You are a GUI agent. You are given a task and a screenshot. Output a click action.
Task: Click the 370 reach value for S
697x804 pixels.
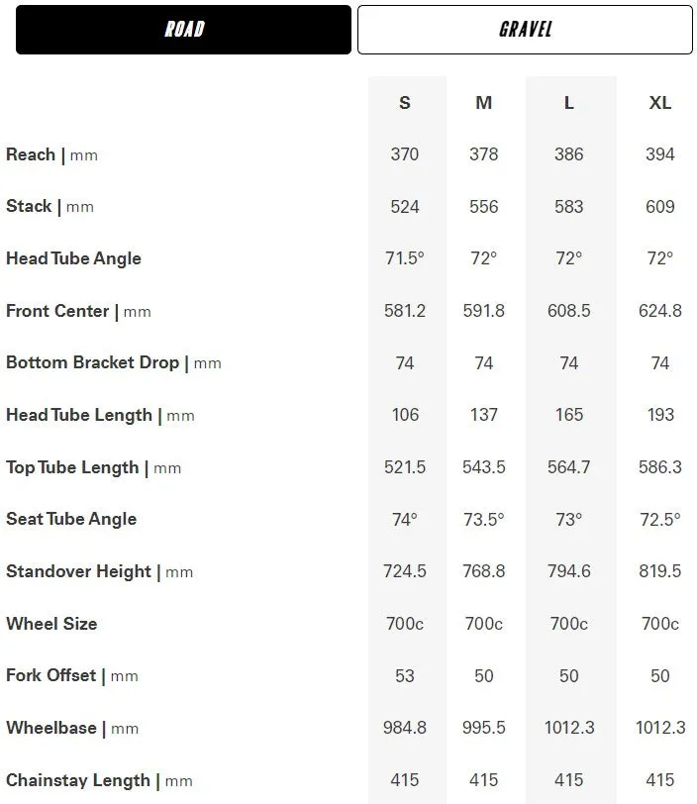click(405, 154)
